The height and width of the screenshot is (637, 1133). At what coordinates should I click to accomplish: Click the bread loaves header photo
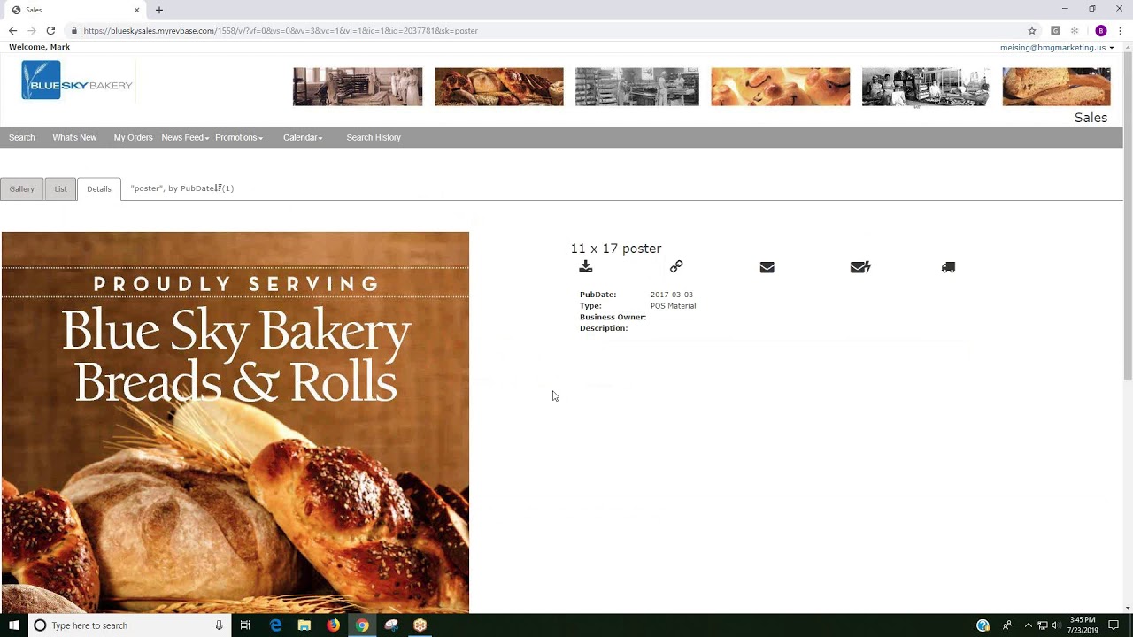pos(498,87)
